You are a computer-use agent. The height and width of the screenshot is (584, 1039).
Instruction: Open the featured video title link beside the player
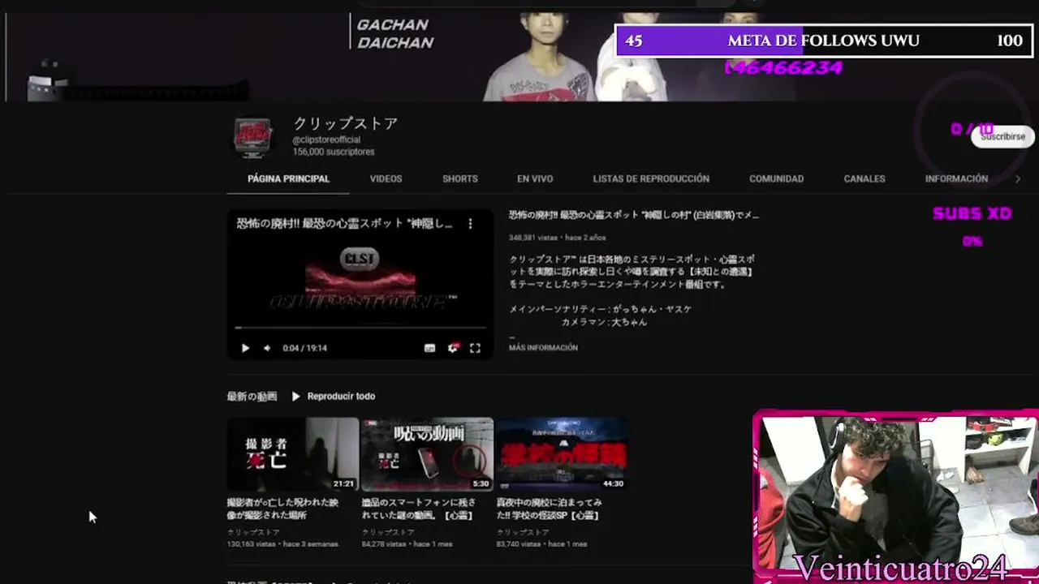[x=634, y=215]
